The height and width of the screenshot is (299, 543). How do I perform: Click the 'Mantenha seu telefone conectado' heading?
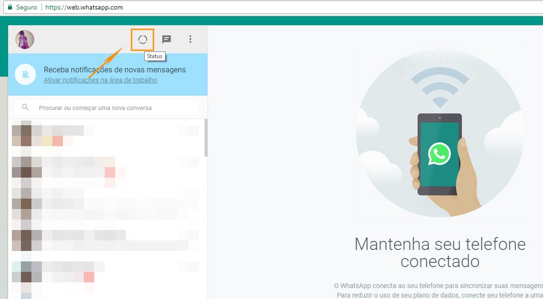[440, 253]
